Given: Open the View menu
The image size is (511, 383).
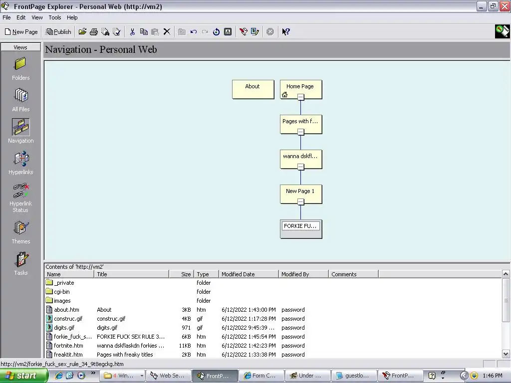Looking at the screenshot, I should (37, 17).
